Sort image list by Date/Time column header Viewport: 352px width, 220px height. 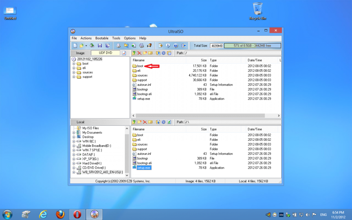pos(262,60)
